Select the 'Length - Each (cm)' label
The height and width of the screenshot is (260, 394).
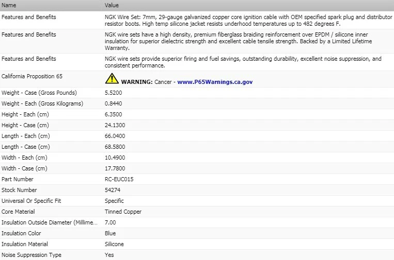click(x=26, y=136)
